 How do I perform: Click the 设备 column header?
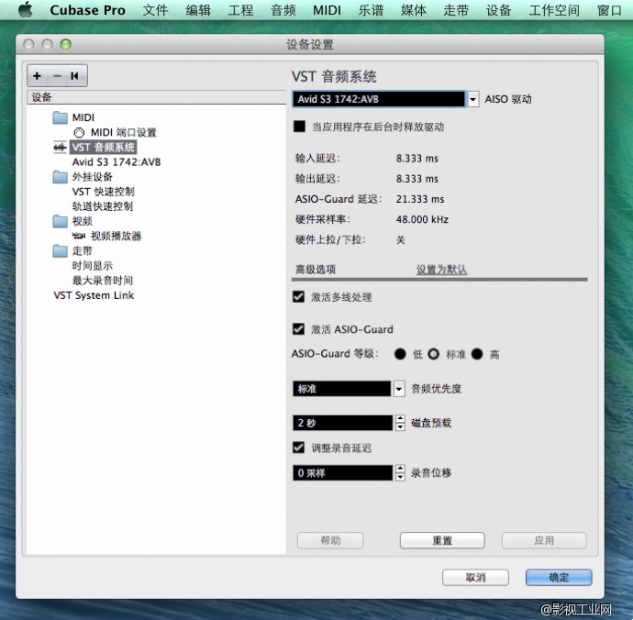[x=156, y=97]
